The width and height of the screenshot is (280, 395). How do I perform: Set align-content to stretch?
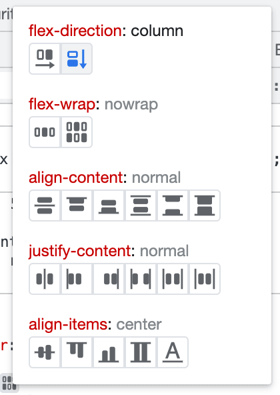coord(205,206)
